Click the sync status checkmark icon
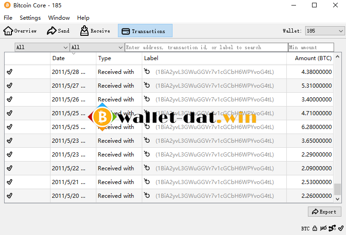The height and width of the screenshot is (235, 346). point(341,228)
